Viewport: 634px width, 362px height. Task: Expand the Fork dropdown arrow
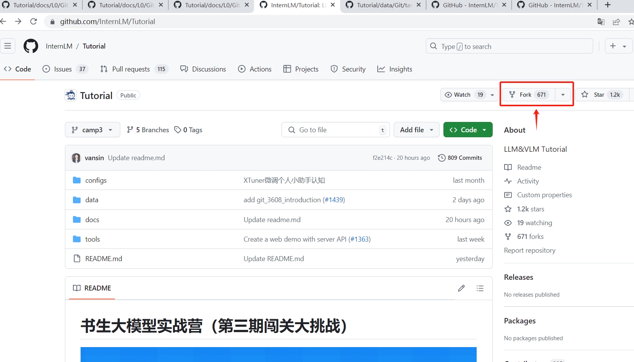(x=563, y=95)
